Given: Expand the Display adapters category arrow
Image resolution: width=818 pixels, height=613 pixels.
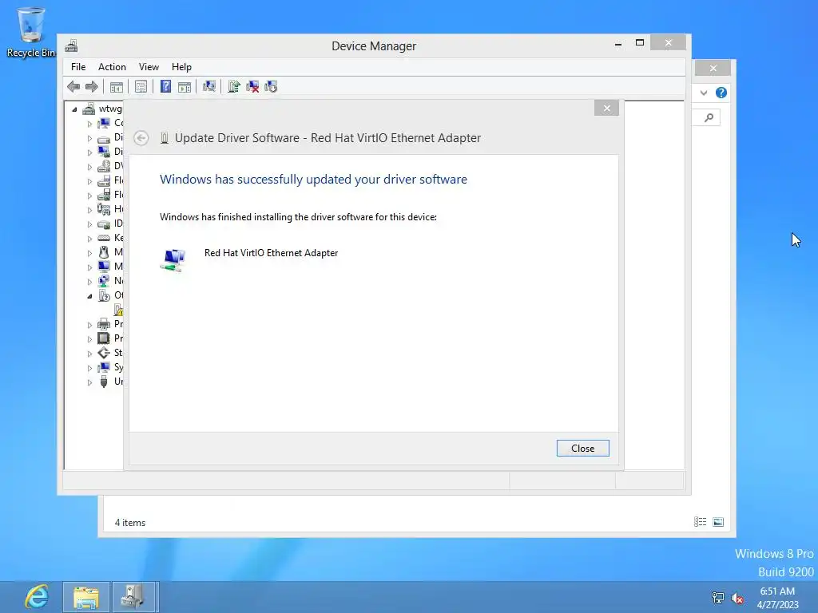Looking at the screenshot, I should pos(89,152).
